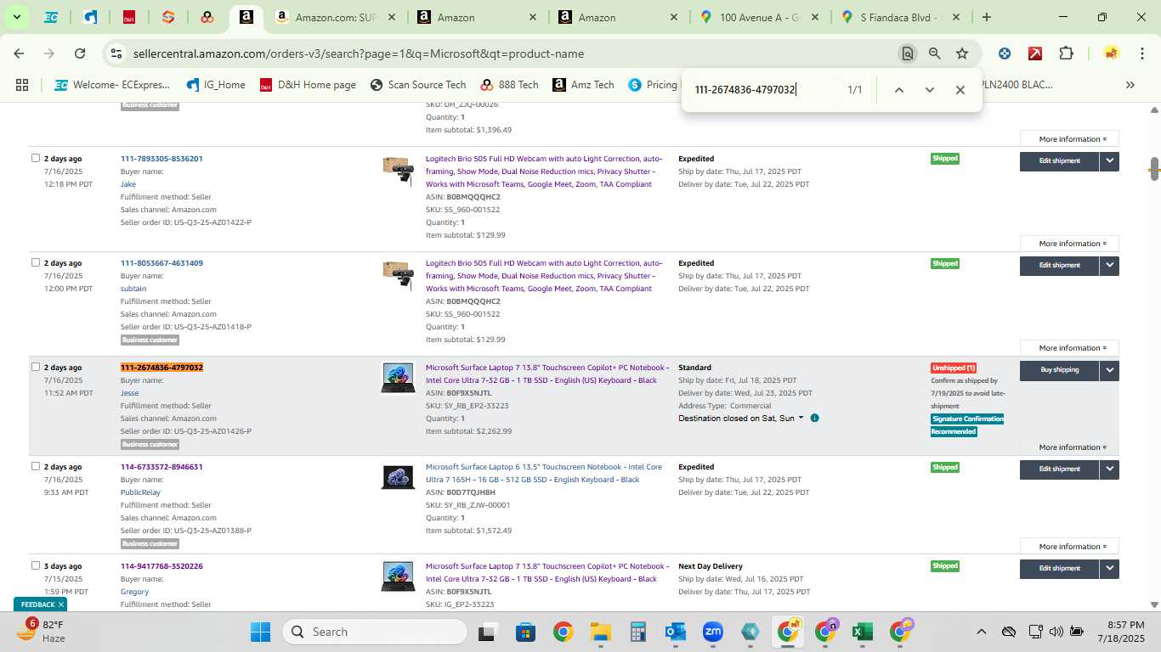
Task: Reload the Seller Central page
Action: 80,53
